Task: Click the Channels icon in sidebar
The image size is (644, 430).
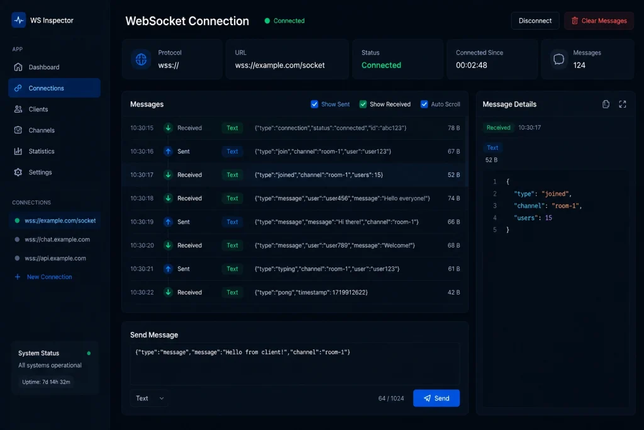Action: (18, 130)
